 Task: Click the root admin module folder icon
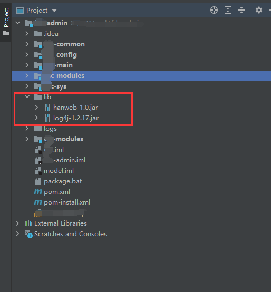(28, 23)
